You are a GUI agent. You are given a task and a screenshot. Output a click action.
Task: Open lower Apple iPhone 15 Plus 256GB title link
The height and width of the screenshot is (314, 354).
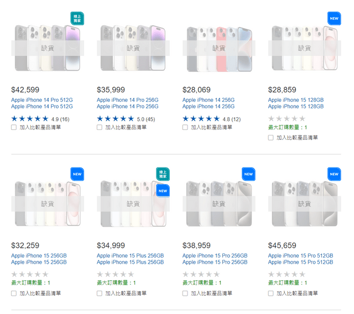(x=131, y=262)
